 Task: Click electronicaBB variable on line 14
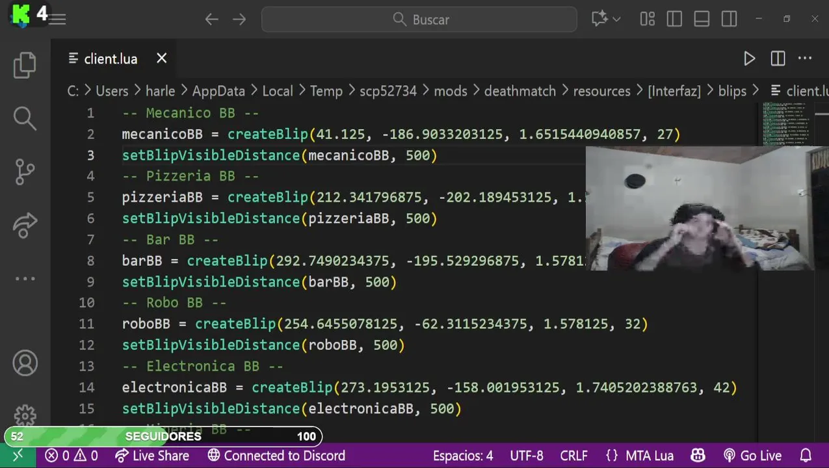pyautogui.click(x=174, y=387)
